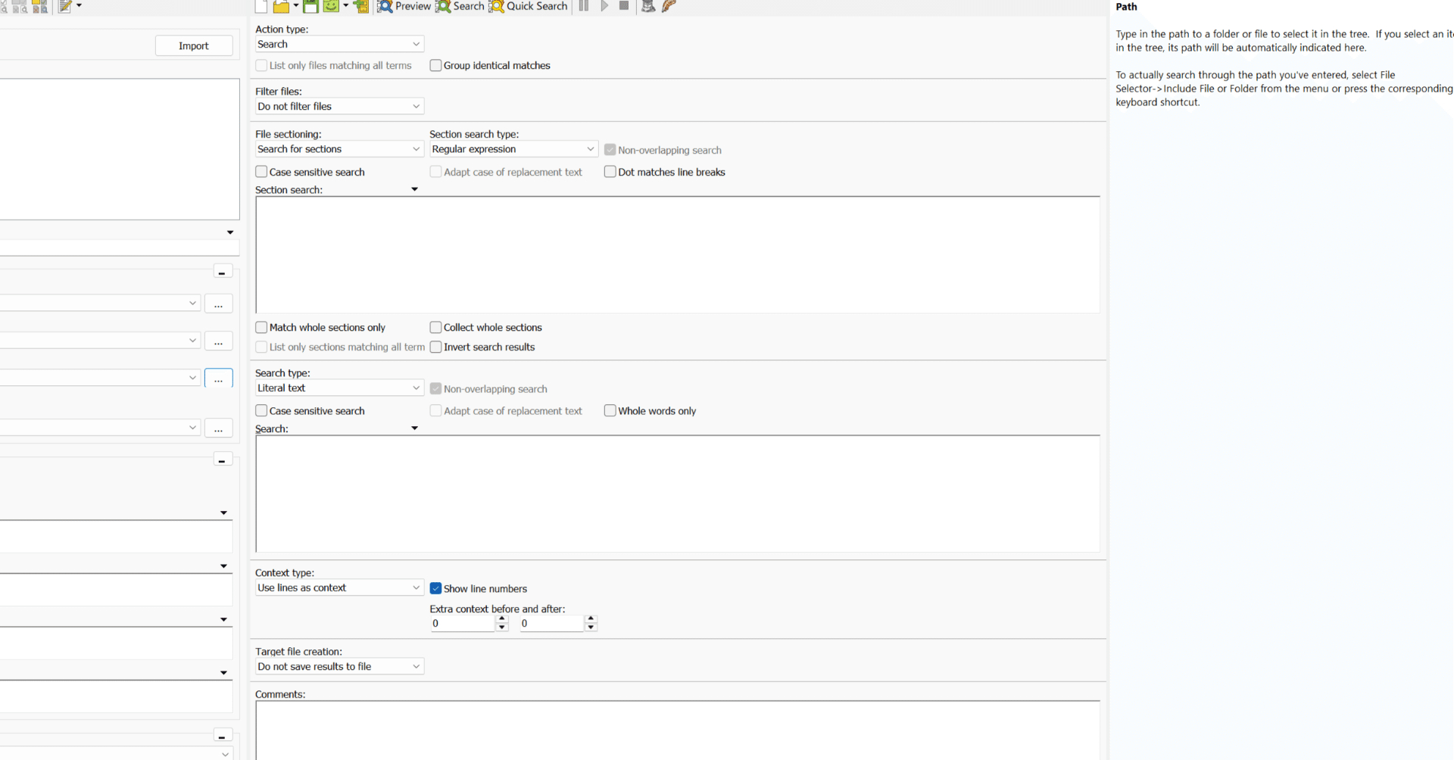Open the Section search history arrow

tap(414, 189)
